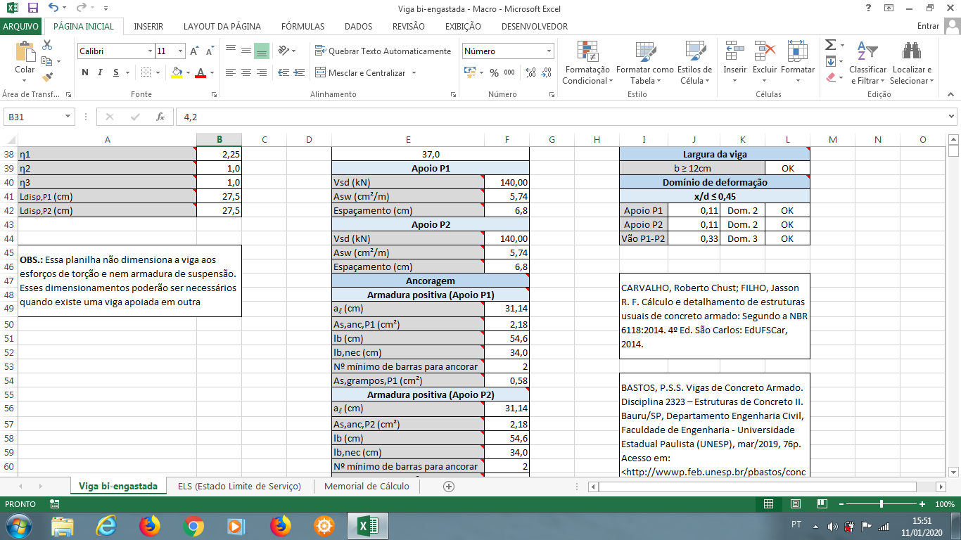Viewport: 961px width, 540px height.
Task: Apply percent style to the cell
Action: click(x=494, y=72)
